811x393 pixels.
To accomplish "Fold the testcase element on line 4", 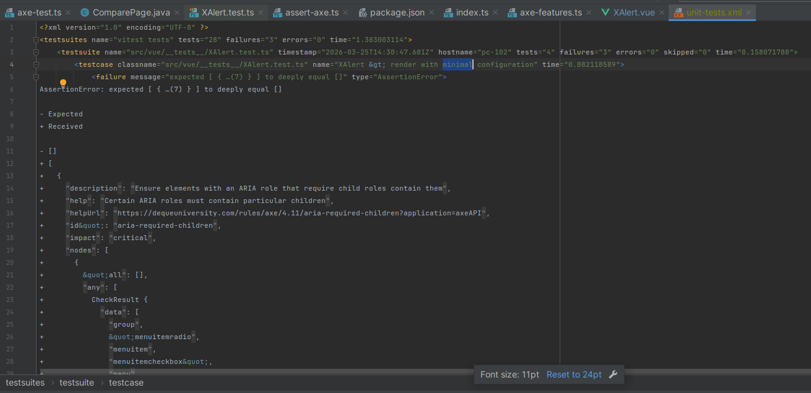I will tap(36, 65).
